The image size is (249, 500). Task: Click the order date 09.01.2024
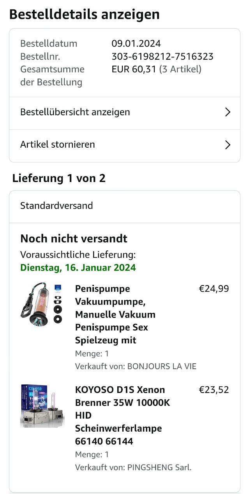coord(136,44)
